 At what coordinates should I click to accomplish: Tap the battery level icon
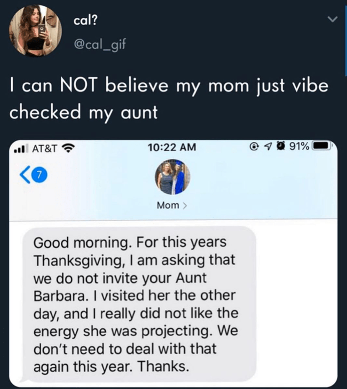[322, 146]
